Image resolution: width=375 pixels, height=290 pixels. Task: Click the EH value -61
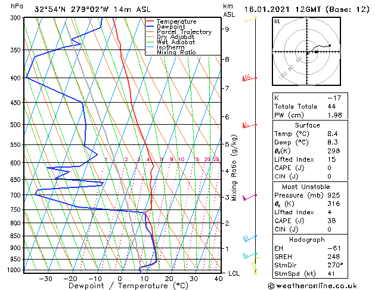pyautogui.click(x=334, y=248)
